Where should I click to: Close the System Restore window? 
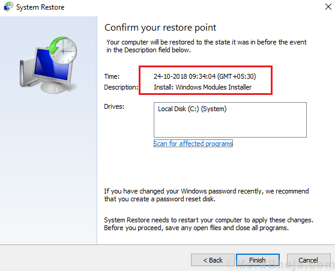328,7
